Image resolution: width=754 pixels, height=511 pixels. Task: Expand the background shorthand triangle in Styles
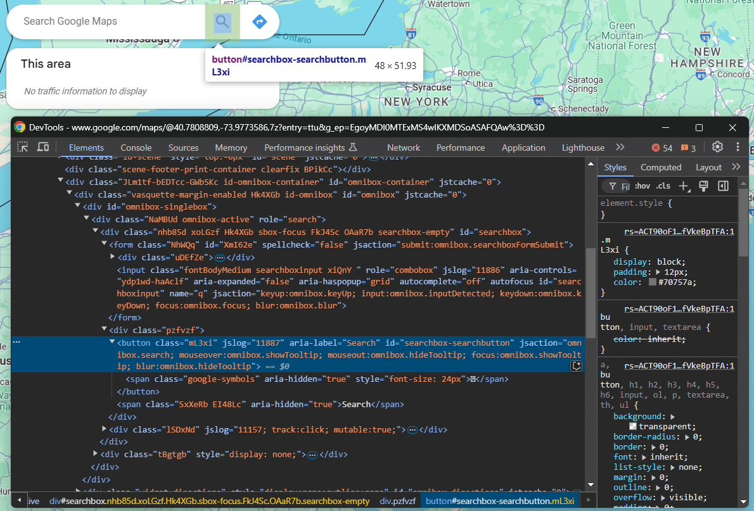(672, 417)
